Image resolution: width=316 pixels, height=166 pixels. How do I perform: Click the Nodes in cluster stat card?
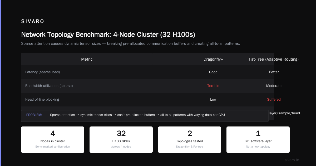click(x=53, y=140)
